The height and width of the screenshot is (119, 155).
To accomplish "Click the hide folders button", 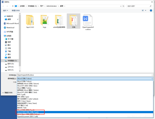I will pos(7,93).
